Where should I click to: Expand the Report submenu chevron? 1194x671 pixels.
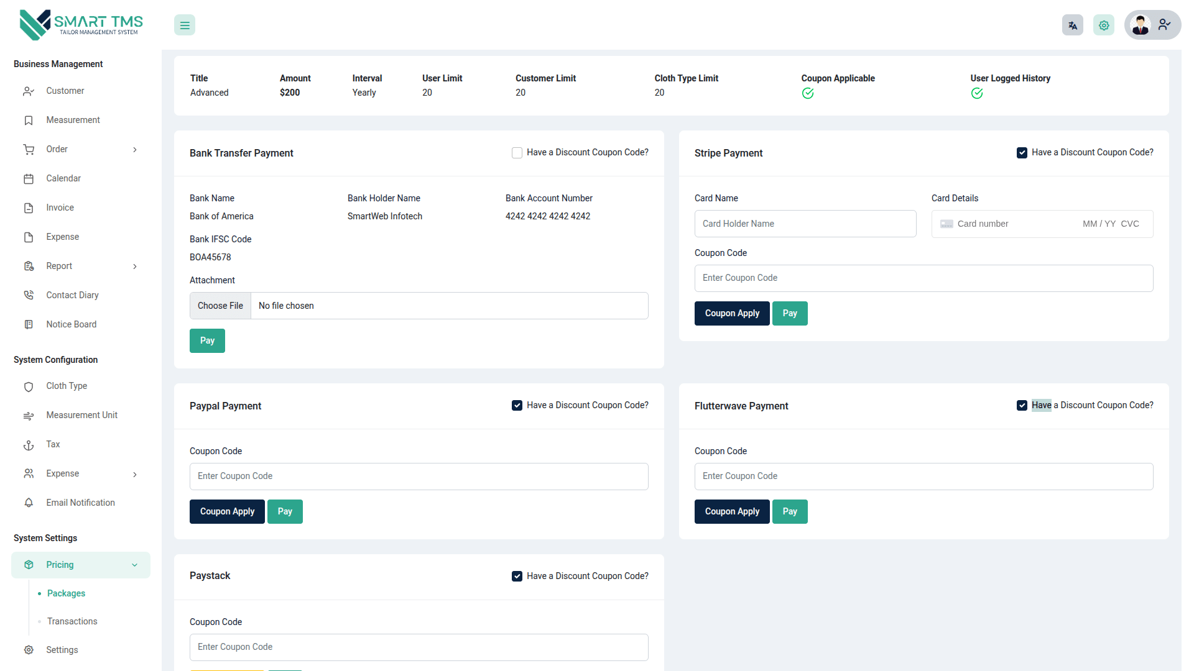click(x=135, y=267)
